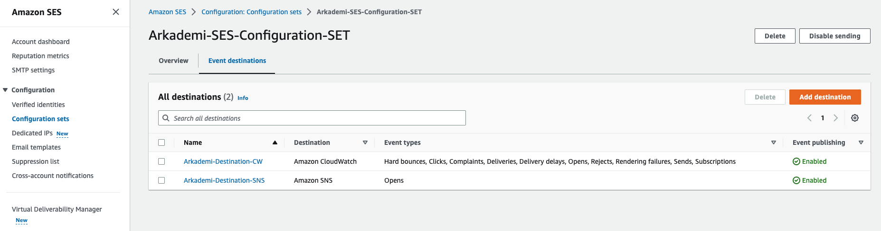The image size is (881, 231).
Task: Click the Add destination button
Action: click(x=824, y=97)
